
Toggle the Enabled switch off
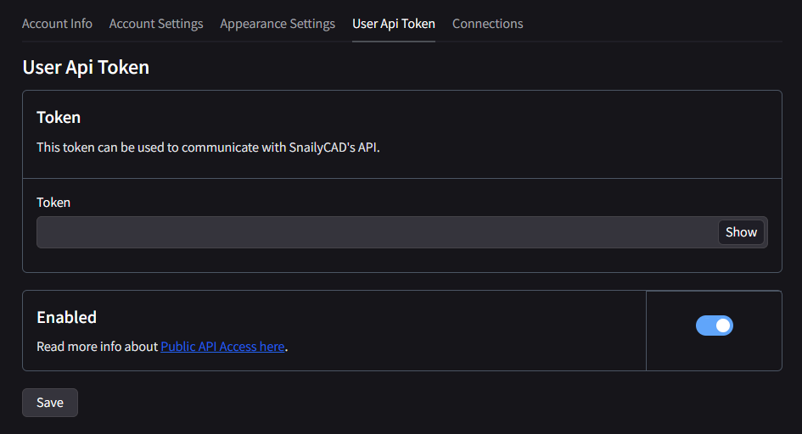tap(714, 325)
